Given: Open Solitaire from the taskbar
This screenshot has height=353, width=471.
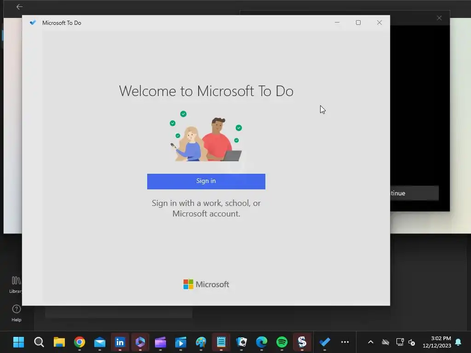Looking at the screenshot, I should click(x=241, y=342).
